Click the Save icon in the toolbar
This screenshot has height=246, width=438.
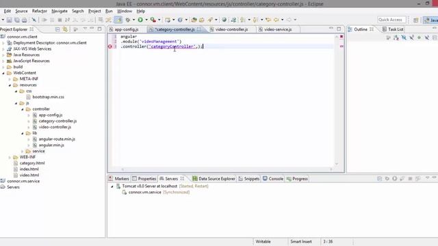pos(9,20)
